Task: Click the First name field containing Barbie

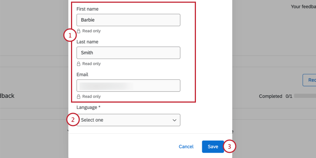Action: click(128, 20)
